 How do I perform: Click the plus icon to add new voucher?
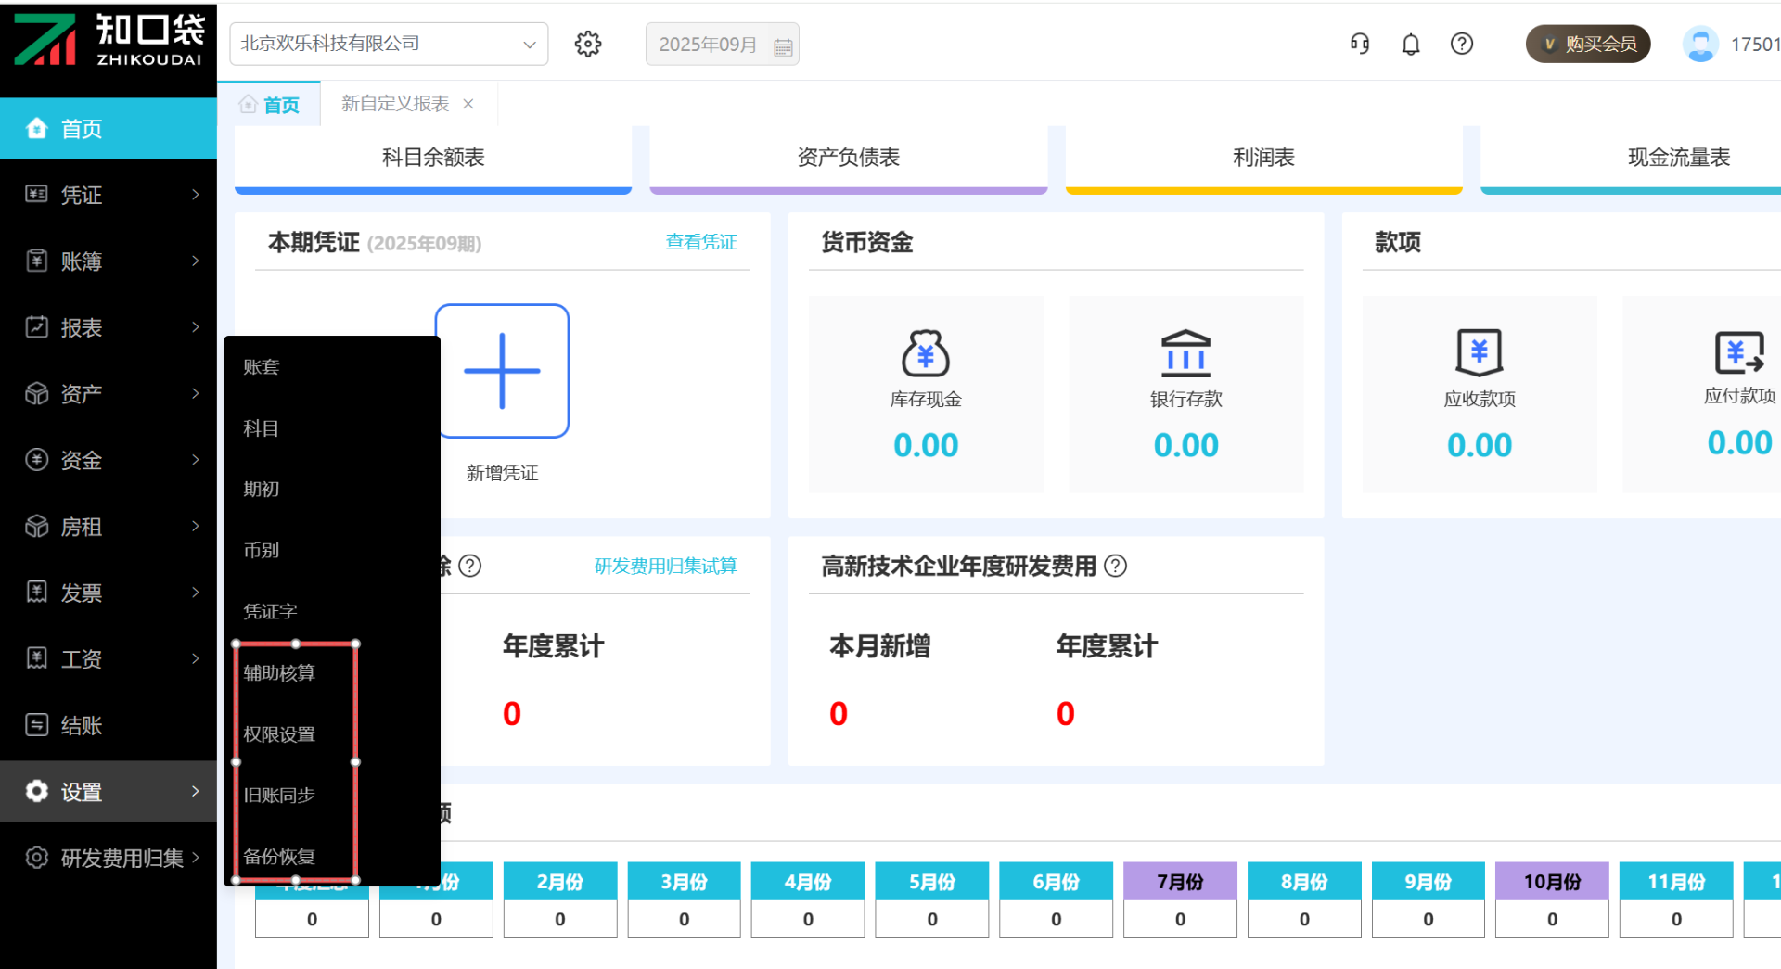[502, 371]
